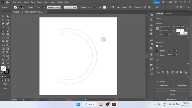Toggle constrain width and height proportions
192x108 pixels.
(x=187, y=29)
